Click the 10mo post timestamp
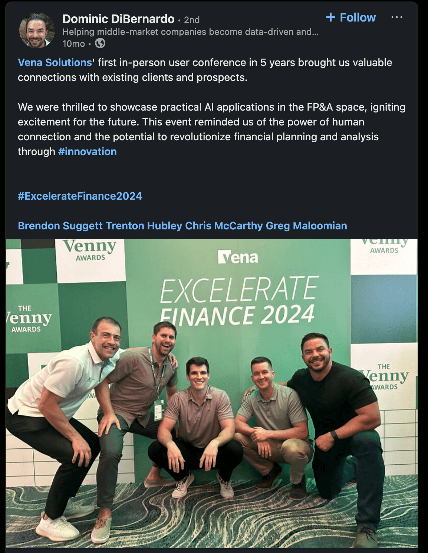428x553 pixels. coord(73,44)
